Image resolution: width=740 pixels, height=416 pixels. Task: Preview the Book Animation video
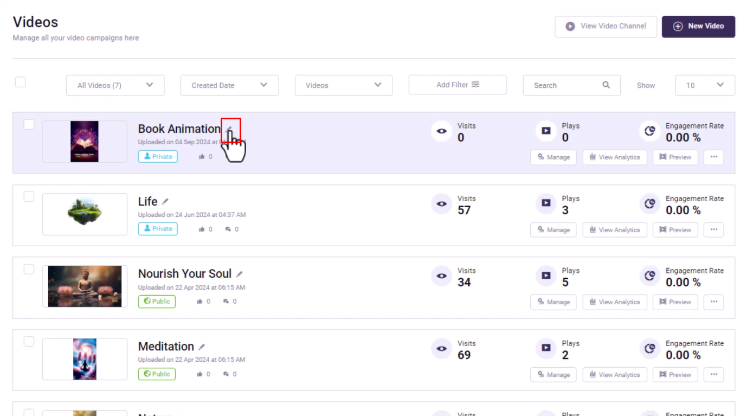(675, 157)
